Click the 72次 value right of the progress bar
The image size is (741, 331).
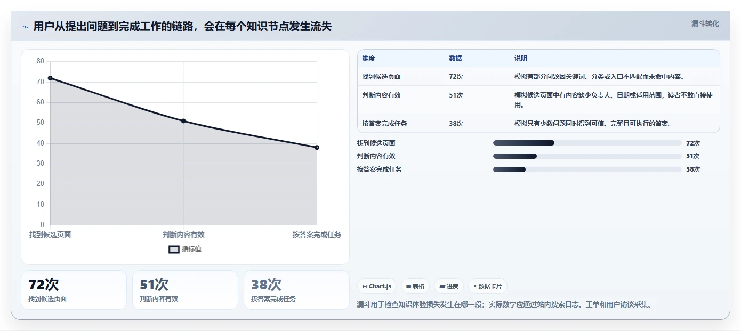coord(693,143)
